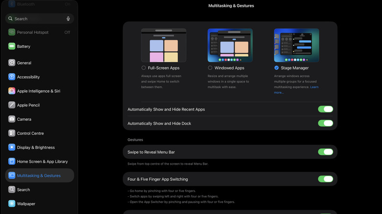Tap the microphone dictation icon in search field
382x214 pixels.
[68, 19]
